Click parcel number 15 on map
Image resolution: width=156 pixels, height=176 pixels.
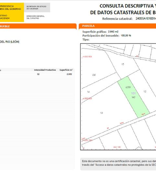pos(123,64)
